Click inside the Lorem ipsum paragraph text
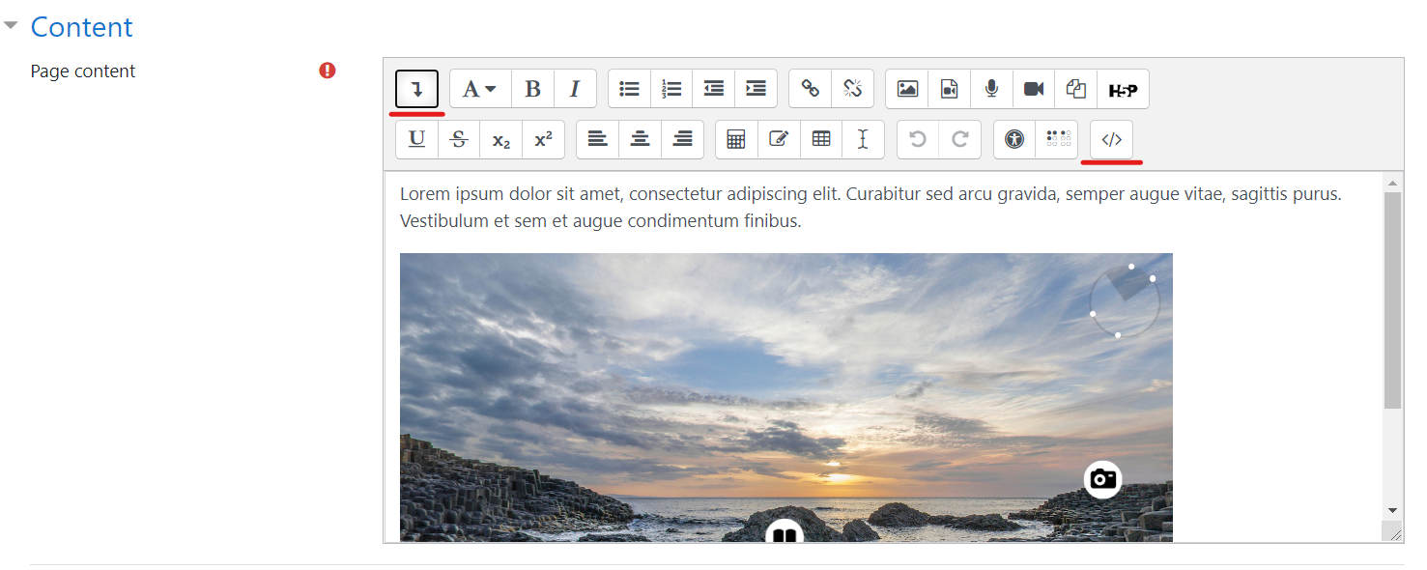The image size is (1427, 570). (x=870, y=208)
